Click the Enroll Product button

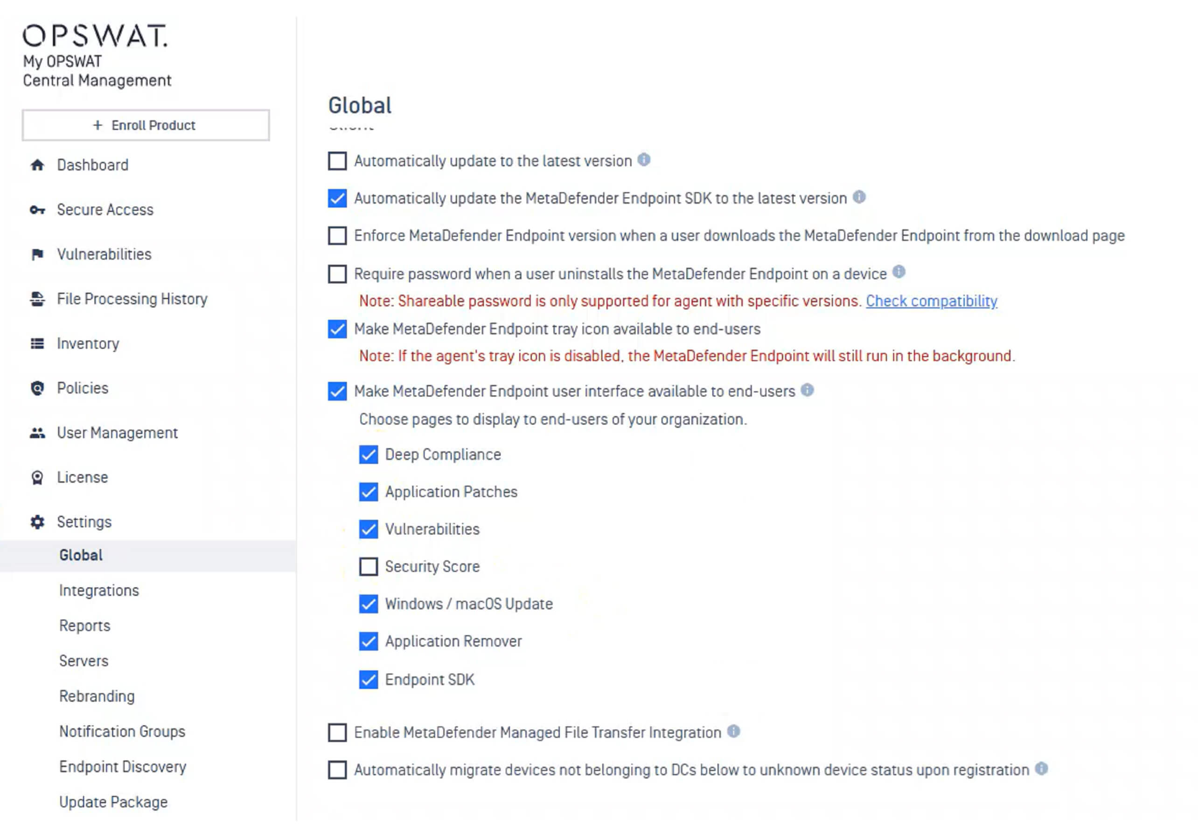pyautogui.click(x=146, y=125)
